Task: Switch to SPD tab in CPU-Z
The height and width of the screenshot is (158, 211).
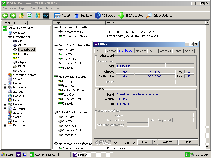Action: [x=153, y=51]
